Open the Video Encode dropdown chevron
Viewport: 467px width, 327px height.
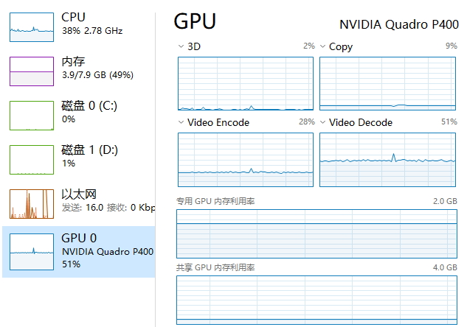181,122
